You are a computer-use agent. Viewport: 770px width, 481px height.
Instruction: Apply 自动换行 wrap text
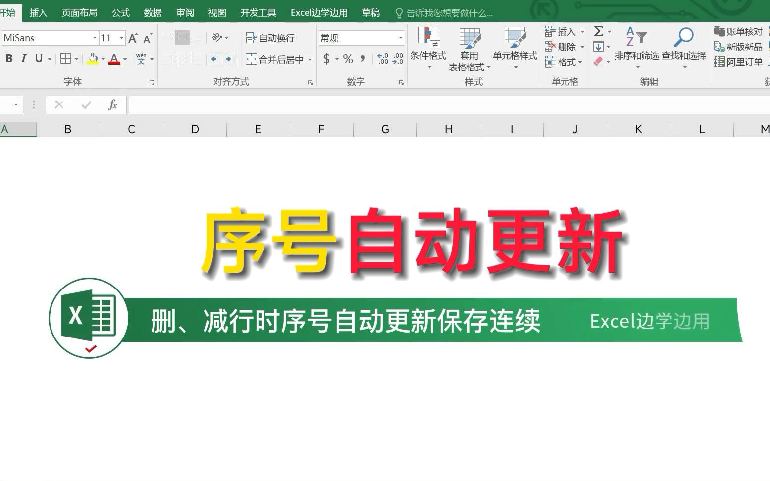(271, 37)
